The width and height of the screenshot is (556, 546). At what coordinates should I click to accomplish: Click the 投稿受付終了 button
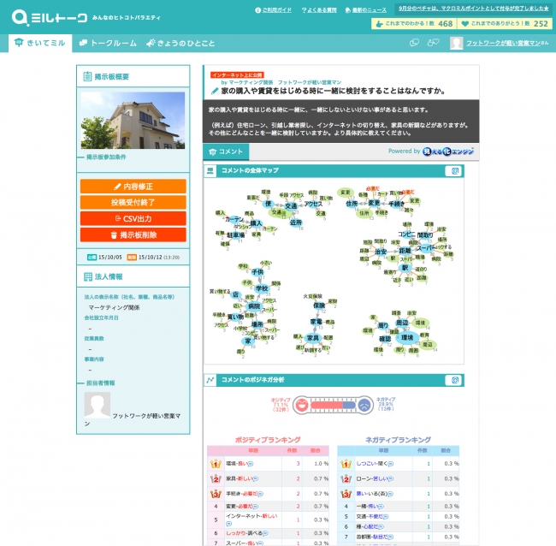pos(133,202)
